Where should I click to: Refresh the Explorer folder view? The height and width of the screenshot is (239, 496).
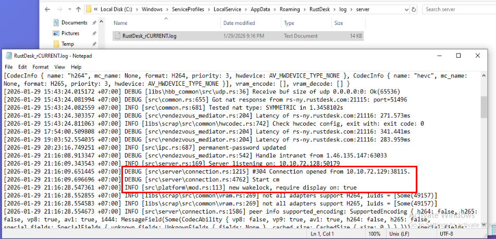414,9
